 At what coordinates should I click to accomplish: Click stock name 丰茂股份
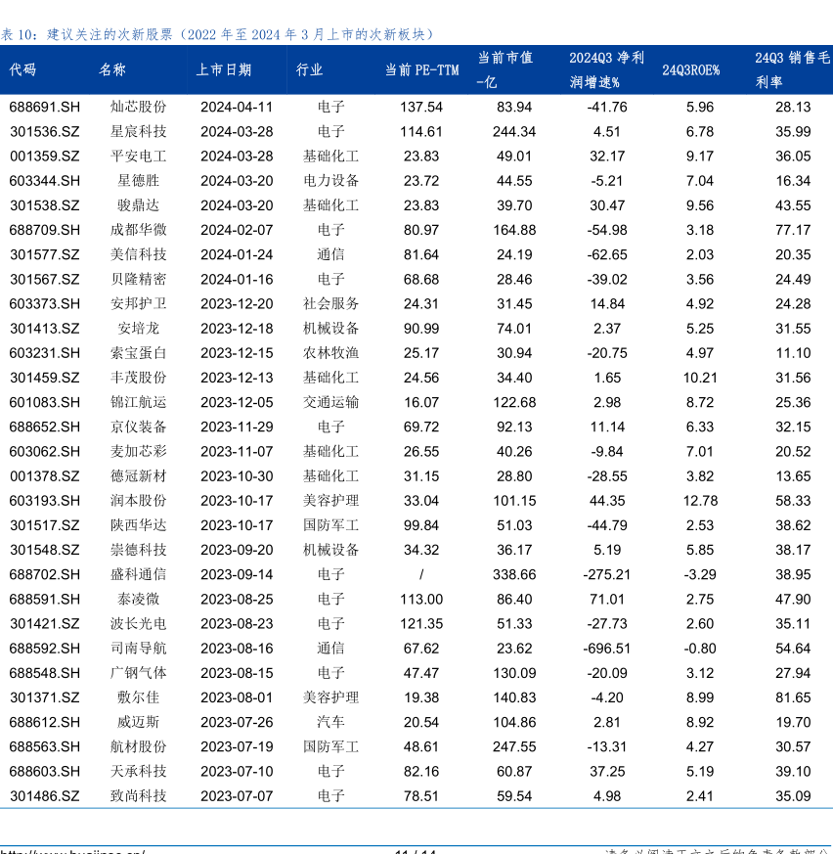[138, 378]
